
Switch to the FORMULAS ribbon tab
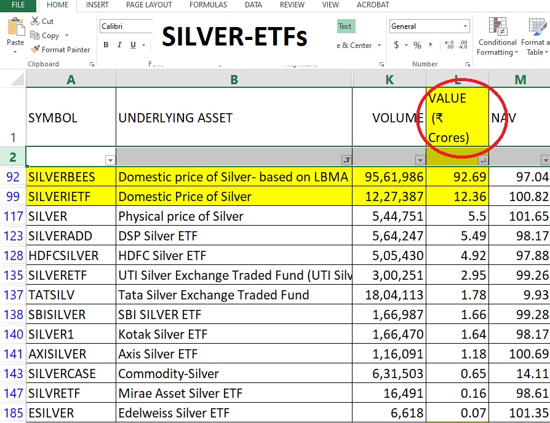[x=208, y=6]
